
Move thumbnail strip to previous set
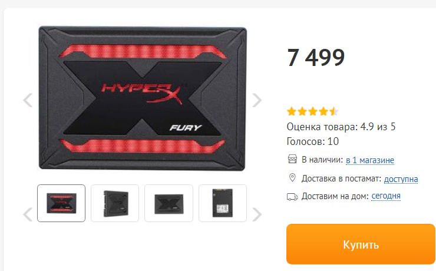(x=28, y=214)
